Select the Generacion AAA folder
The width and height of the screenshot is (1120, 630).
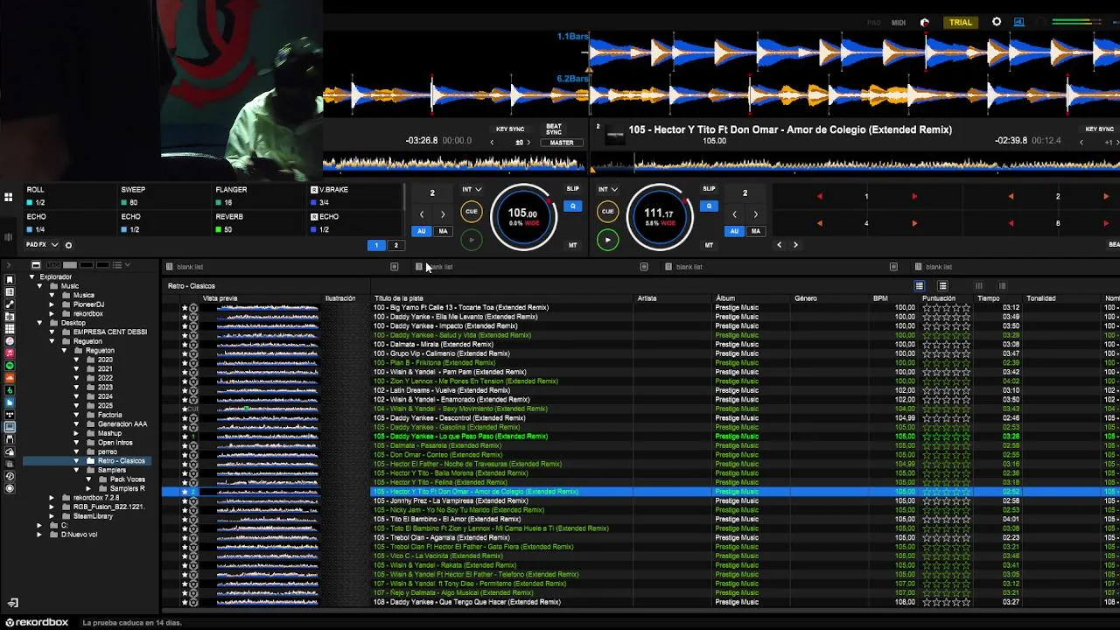point(122,424)
